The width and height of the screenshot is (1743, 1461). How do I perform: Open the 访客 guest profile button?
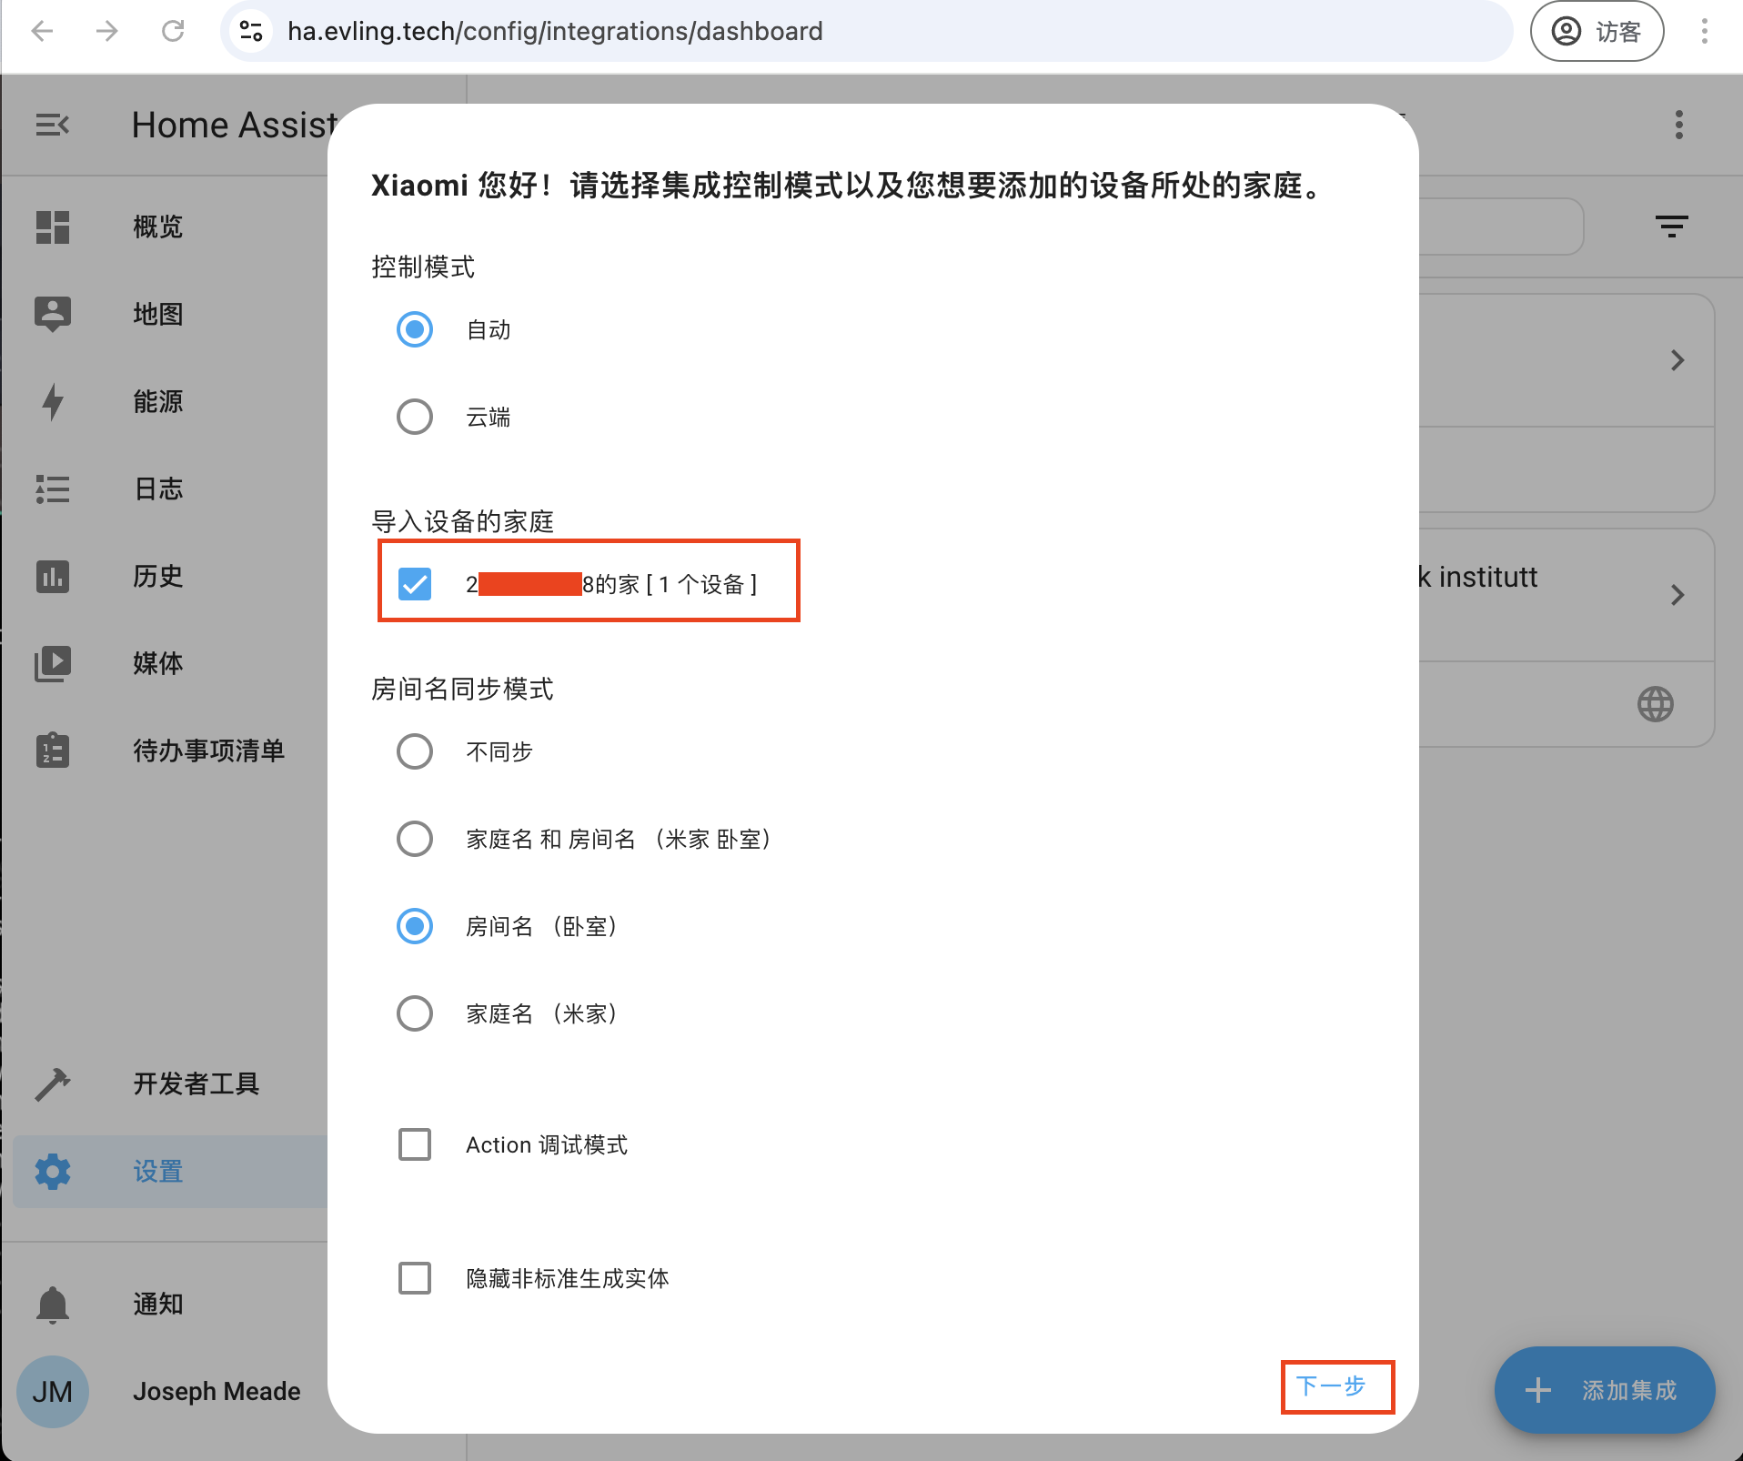coord(1597,31)
